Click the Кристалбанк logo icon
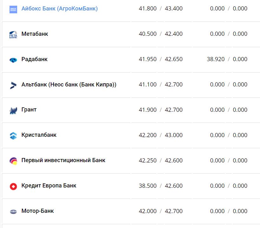The image size is (260, 228). 13,136
